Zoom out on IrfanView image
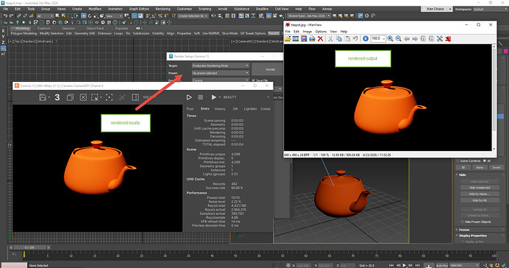This screenshot has width=509, height=268. point(398,38)
